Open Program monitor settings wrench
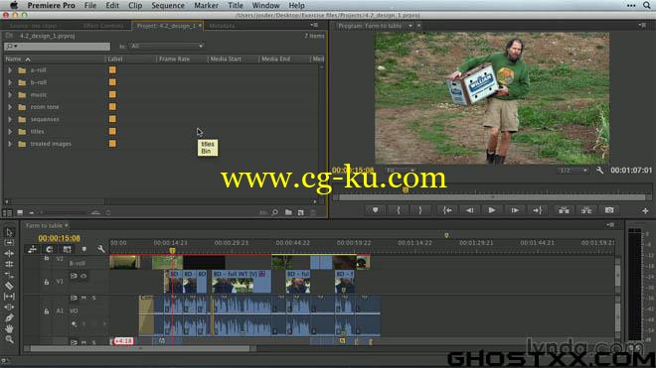656x368 pixels. (x=600, y=171)
